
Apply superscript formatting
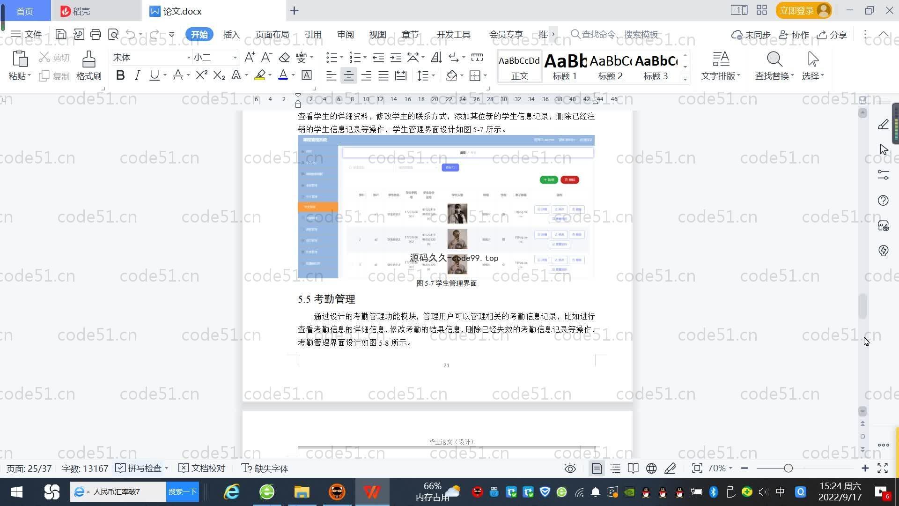coord(201,75)
